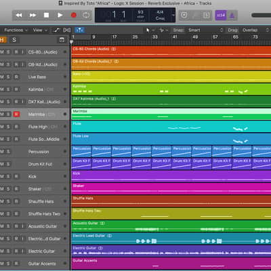Image resolution: width=271 pixels, height=271 pixels.
Task: Click the purple Kick region
Action: pyautogui.click(x=171, y=176)
